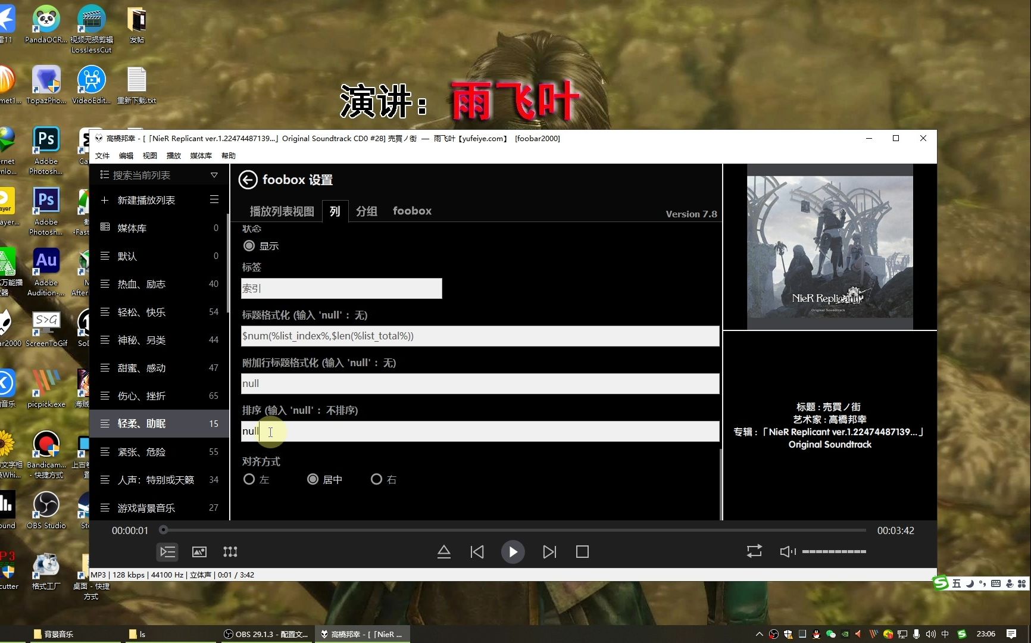This screenshot has width=1031, height=643.
Task: Select the 伤心、挫折 playlist
Action: coord(160,396)
